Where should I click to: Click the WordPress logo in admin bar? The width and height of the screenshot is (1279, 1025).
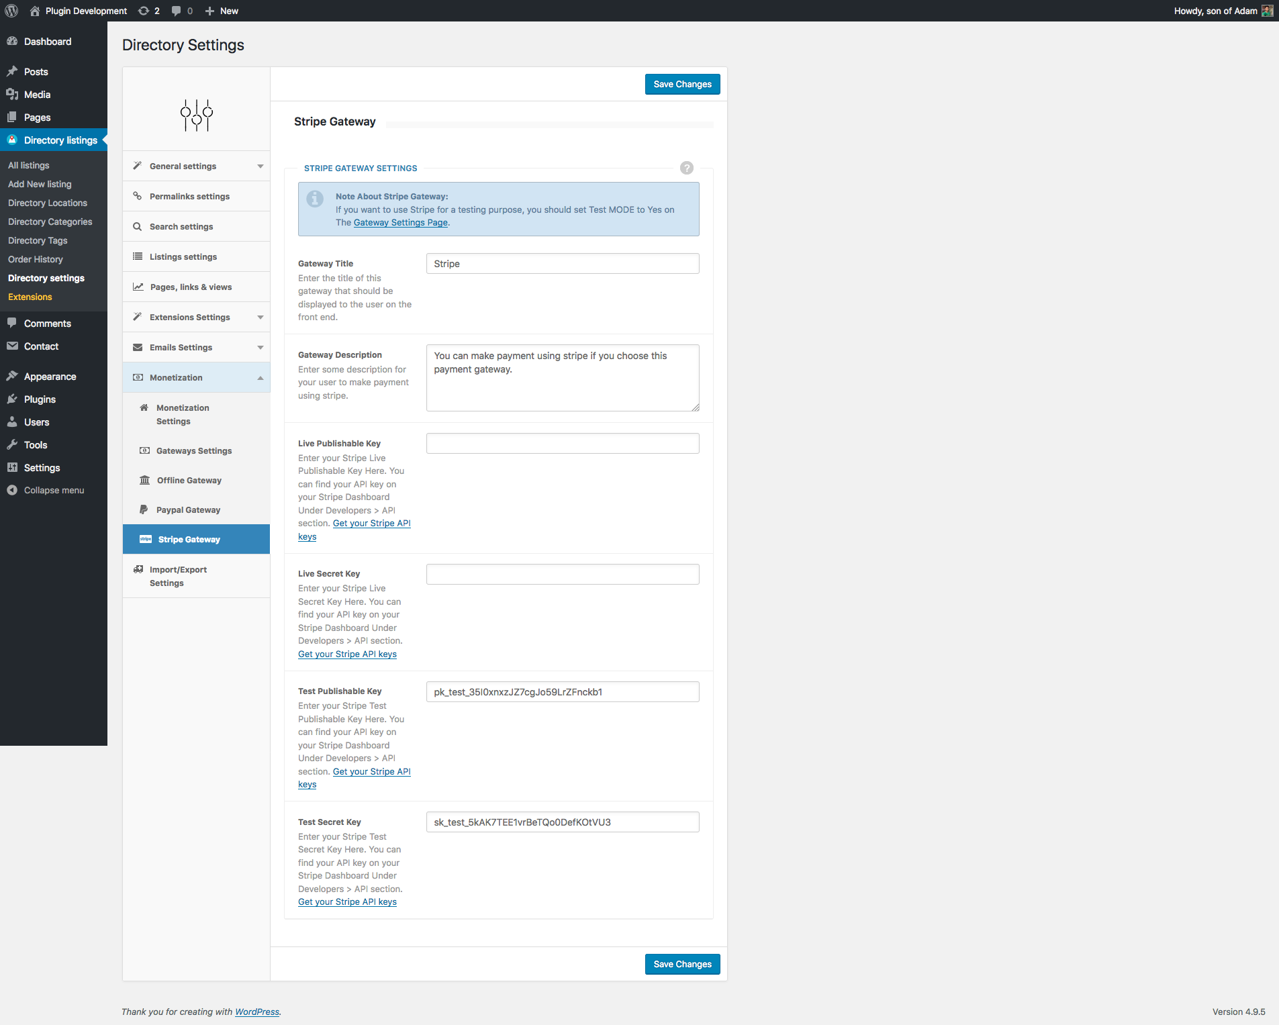(11, 11)
